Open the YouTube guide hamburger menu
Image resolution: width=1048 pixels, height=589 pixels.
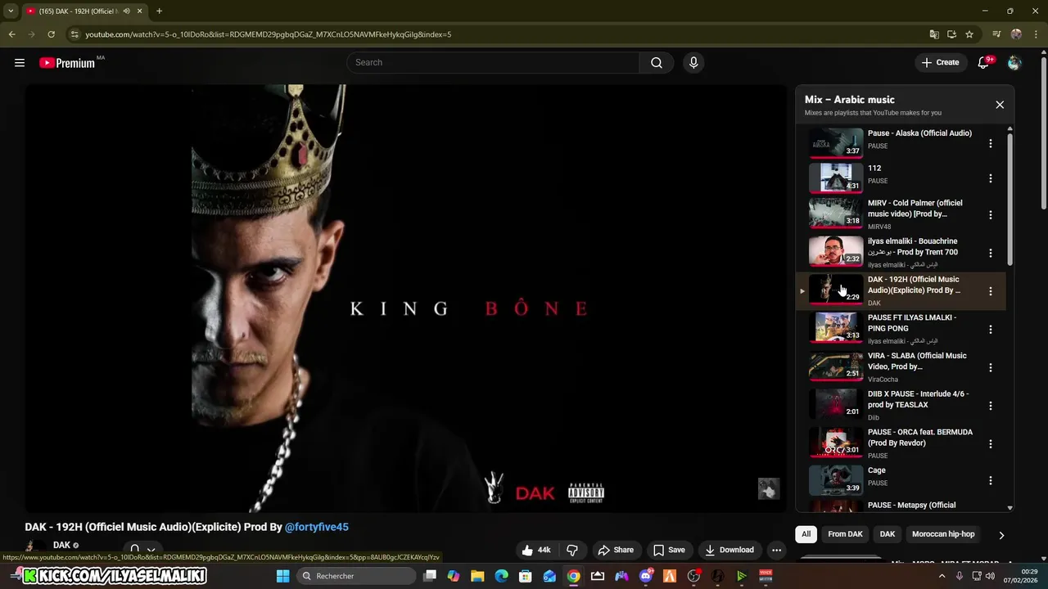[20, 62]
